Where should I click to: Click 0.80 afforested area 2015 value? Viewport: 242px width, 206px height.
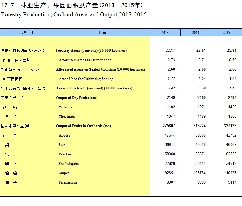coord(233,60)
